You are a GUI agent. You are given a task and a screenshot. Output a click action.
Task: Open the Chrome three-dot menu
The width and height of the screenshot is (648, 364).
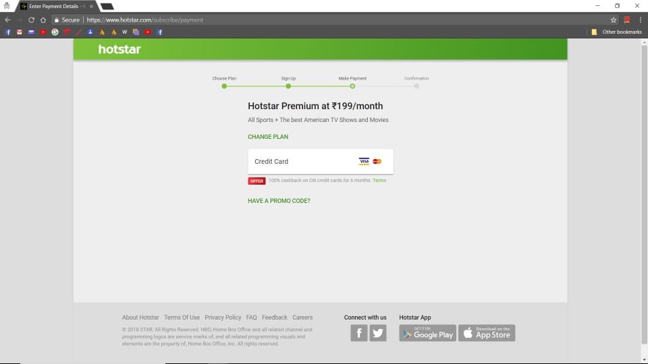[641, 20]
